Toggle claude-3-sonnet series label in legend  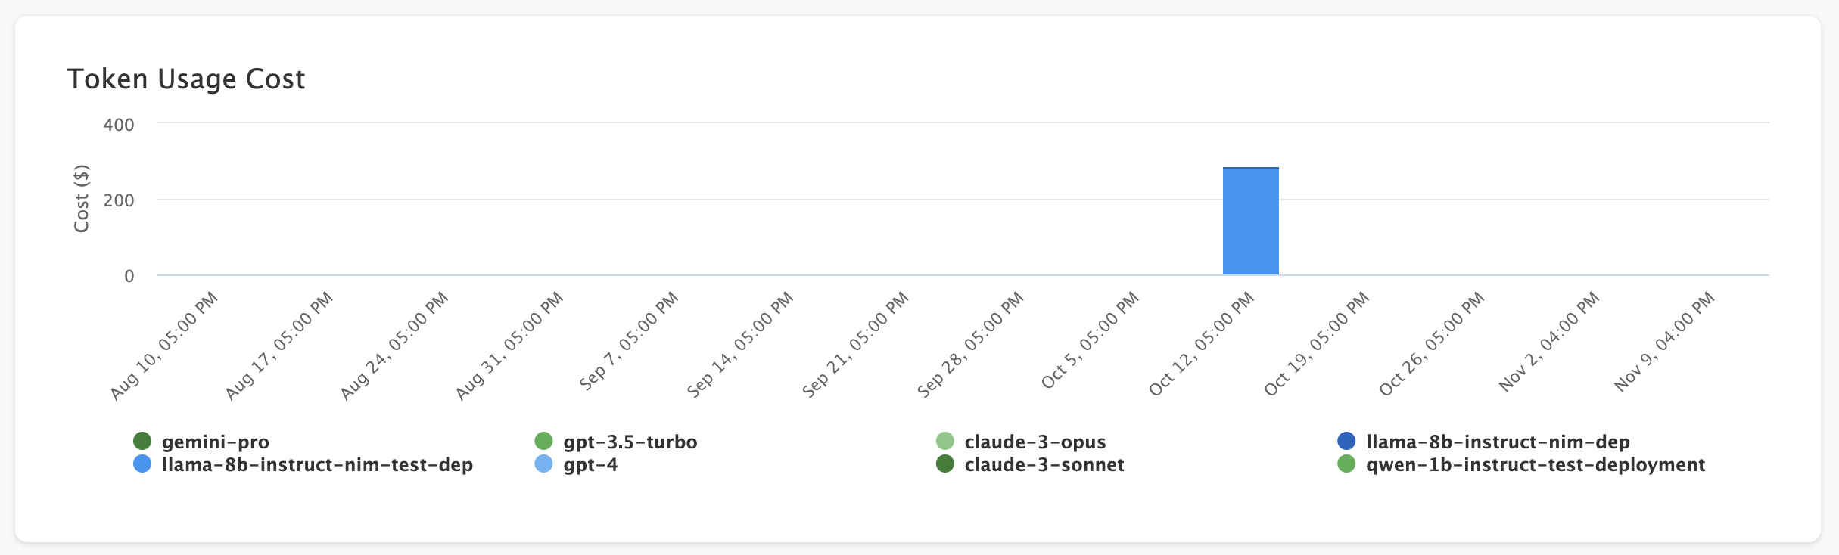pyautogui.click(x=1044, y=464)
